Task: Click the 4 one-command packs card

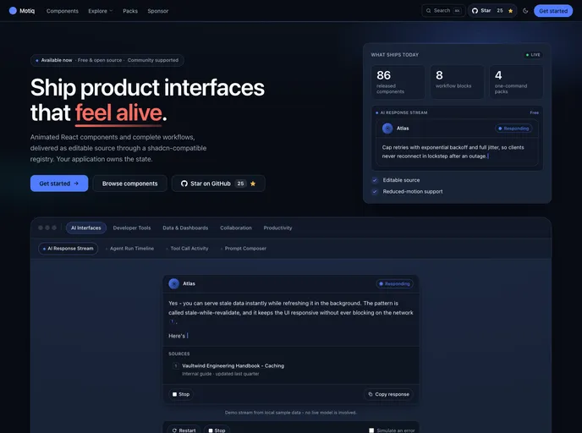Action: coord(516,82)
